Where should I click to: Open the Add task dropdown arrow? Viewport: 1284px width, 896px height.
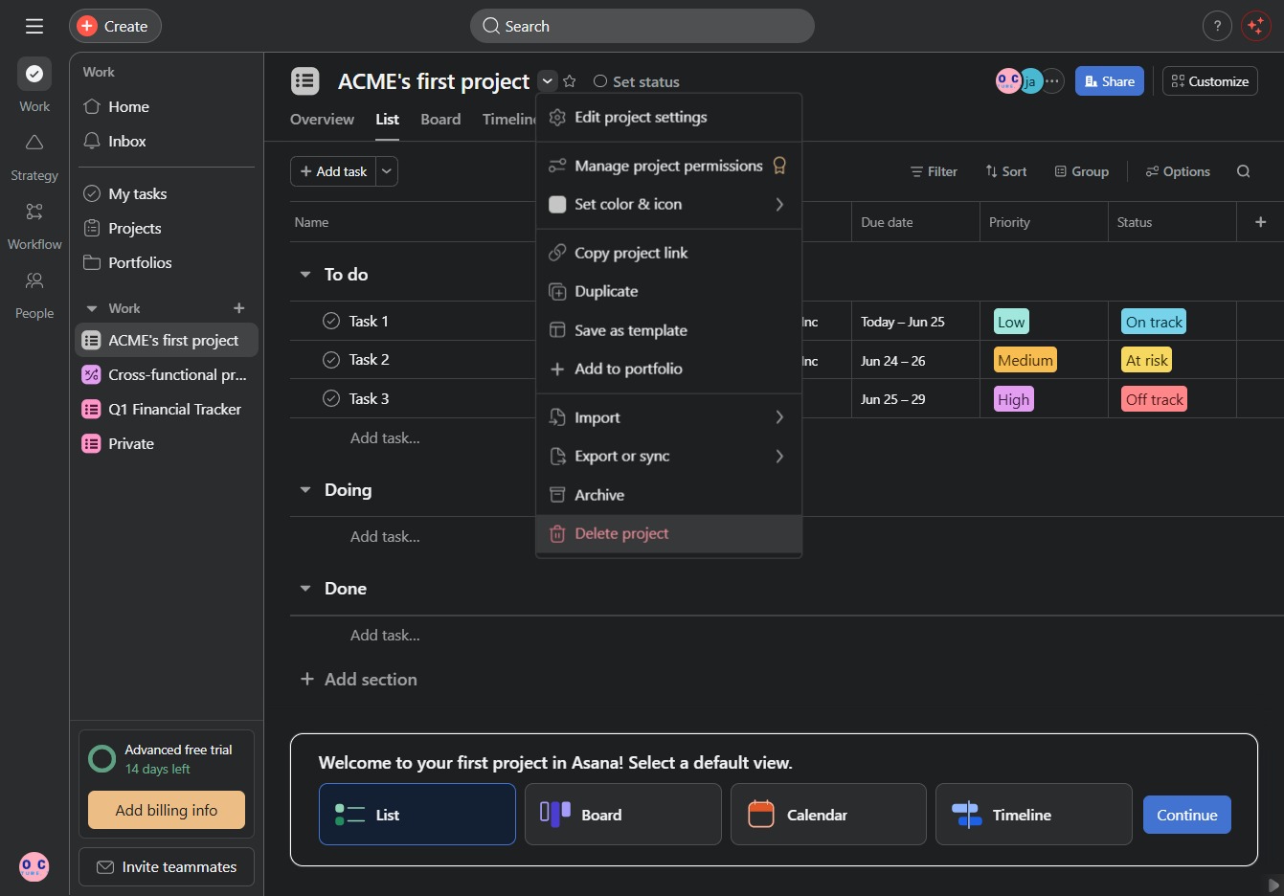tap(387, 171)
